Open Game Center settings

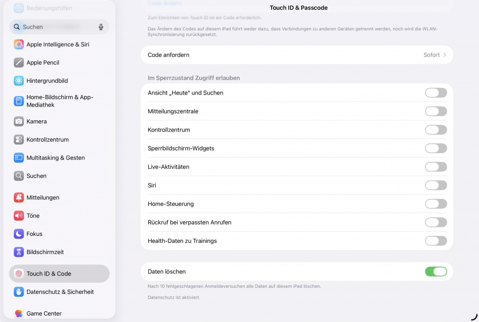pyautogui.click(x=44, y=314)
